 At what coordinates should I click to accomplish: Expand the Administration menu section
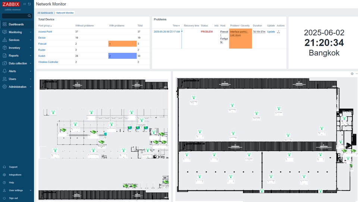(x=17, y=87)
